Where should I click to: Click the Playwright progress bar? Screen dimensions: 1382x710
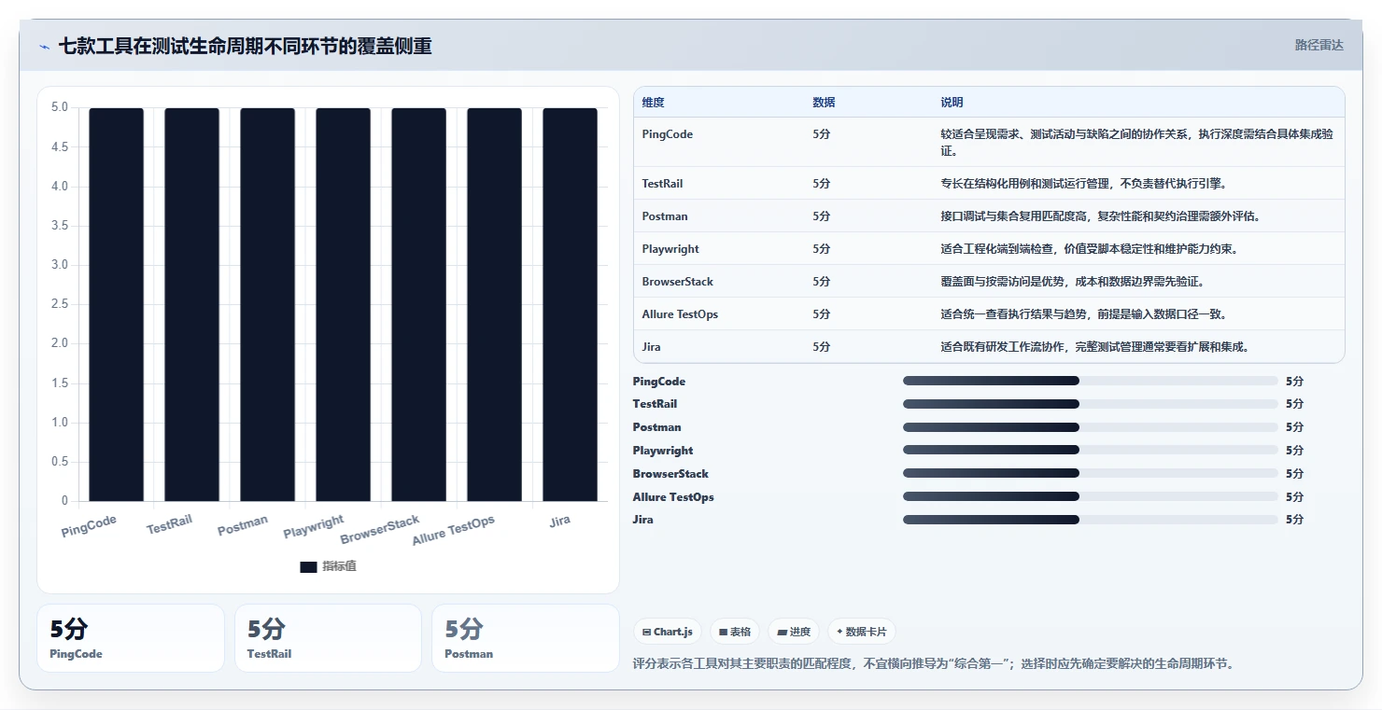[x=1090, y=451]
